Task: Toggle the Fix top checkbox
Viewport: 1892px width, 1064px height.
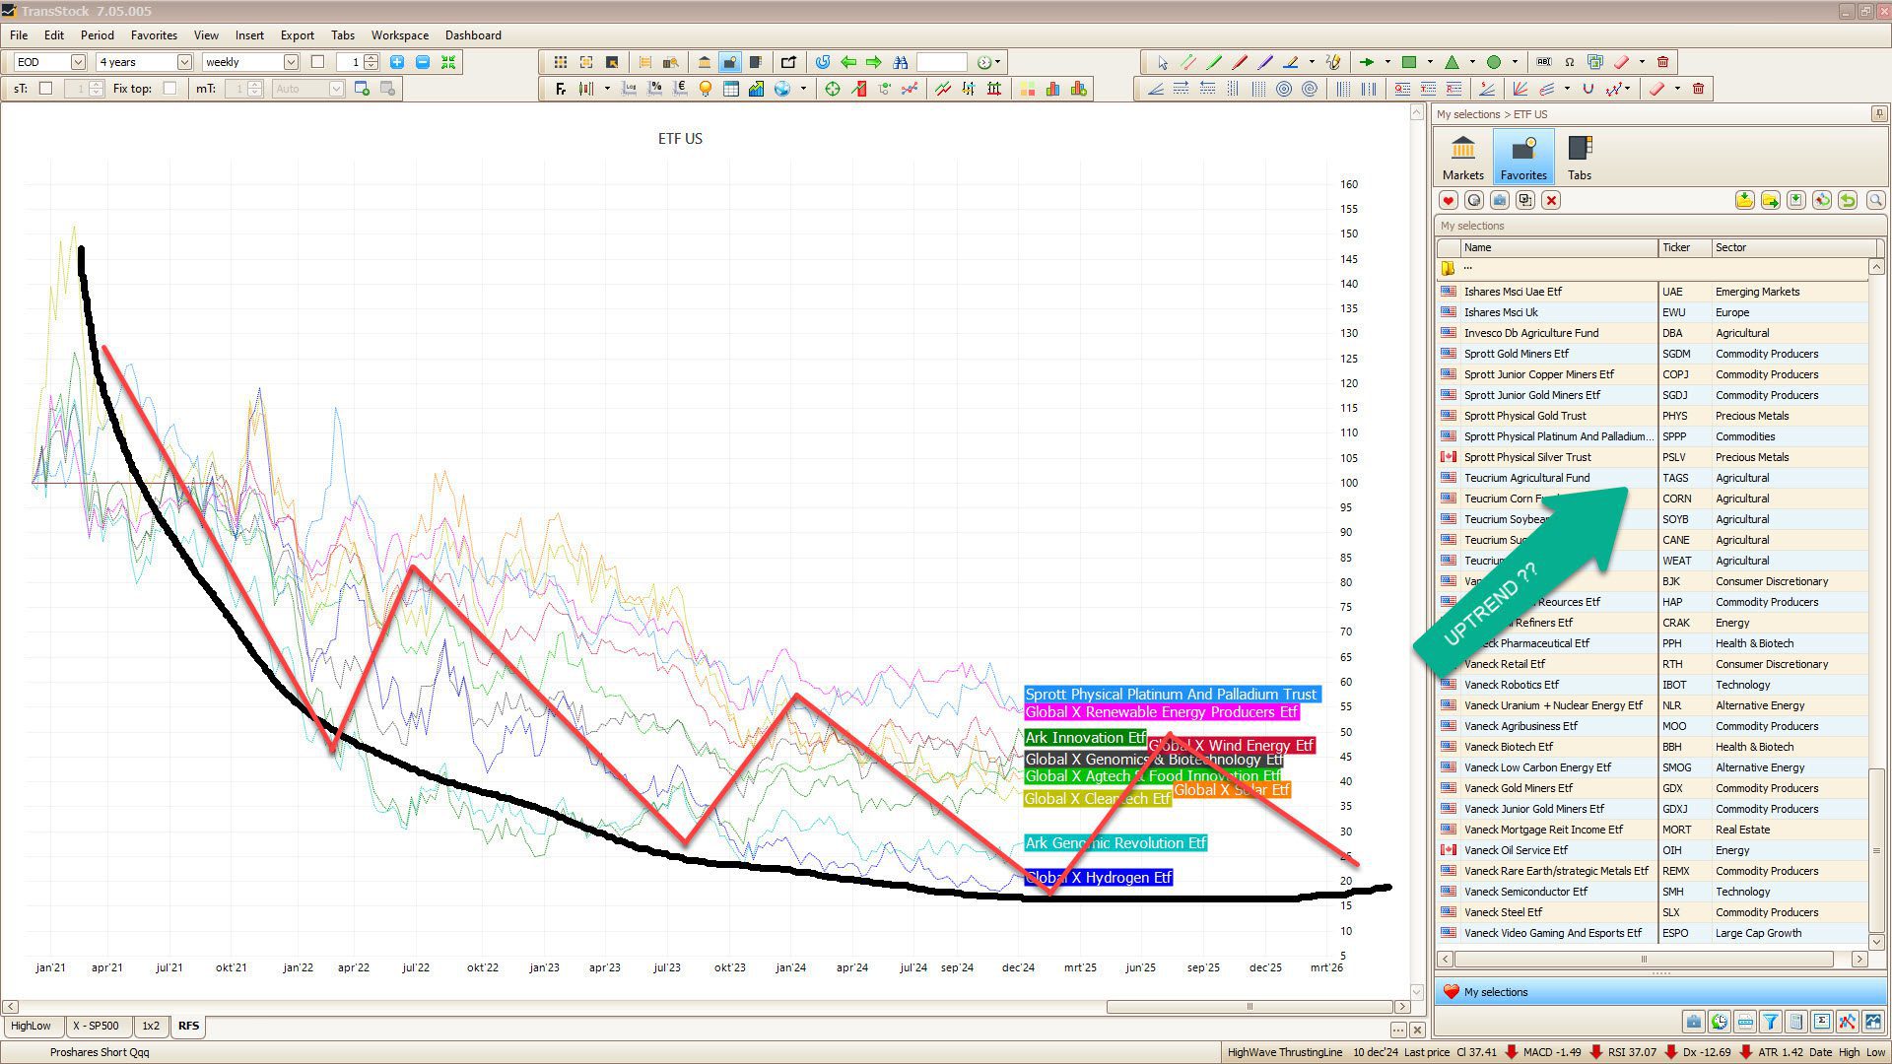Action: point(169,89)
